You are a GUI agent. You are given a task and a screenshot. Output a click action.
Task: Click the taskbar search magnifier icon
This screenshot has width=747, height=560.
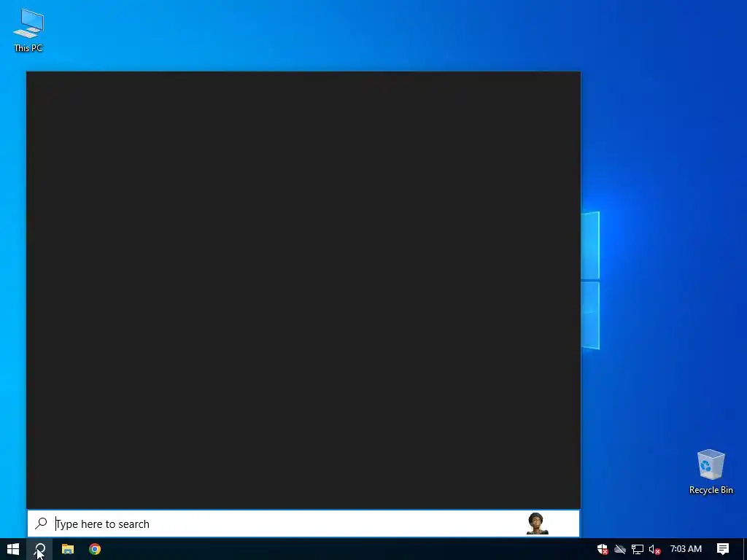40,549
